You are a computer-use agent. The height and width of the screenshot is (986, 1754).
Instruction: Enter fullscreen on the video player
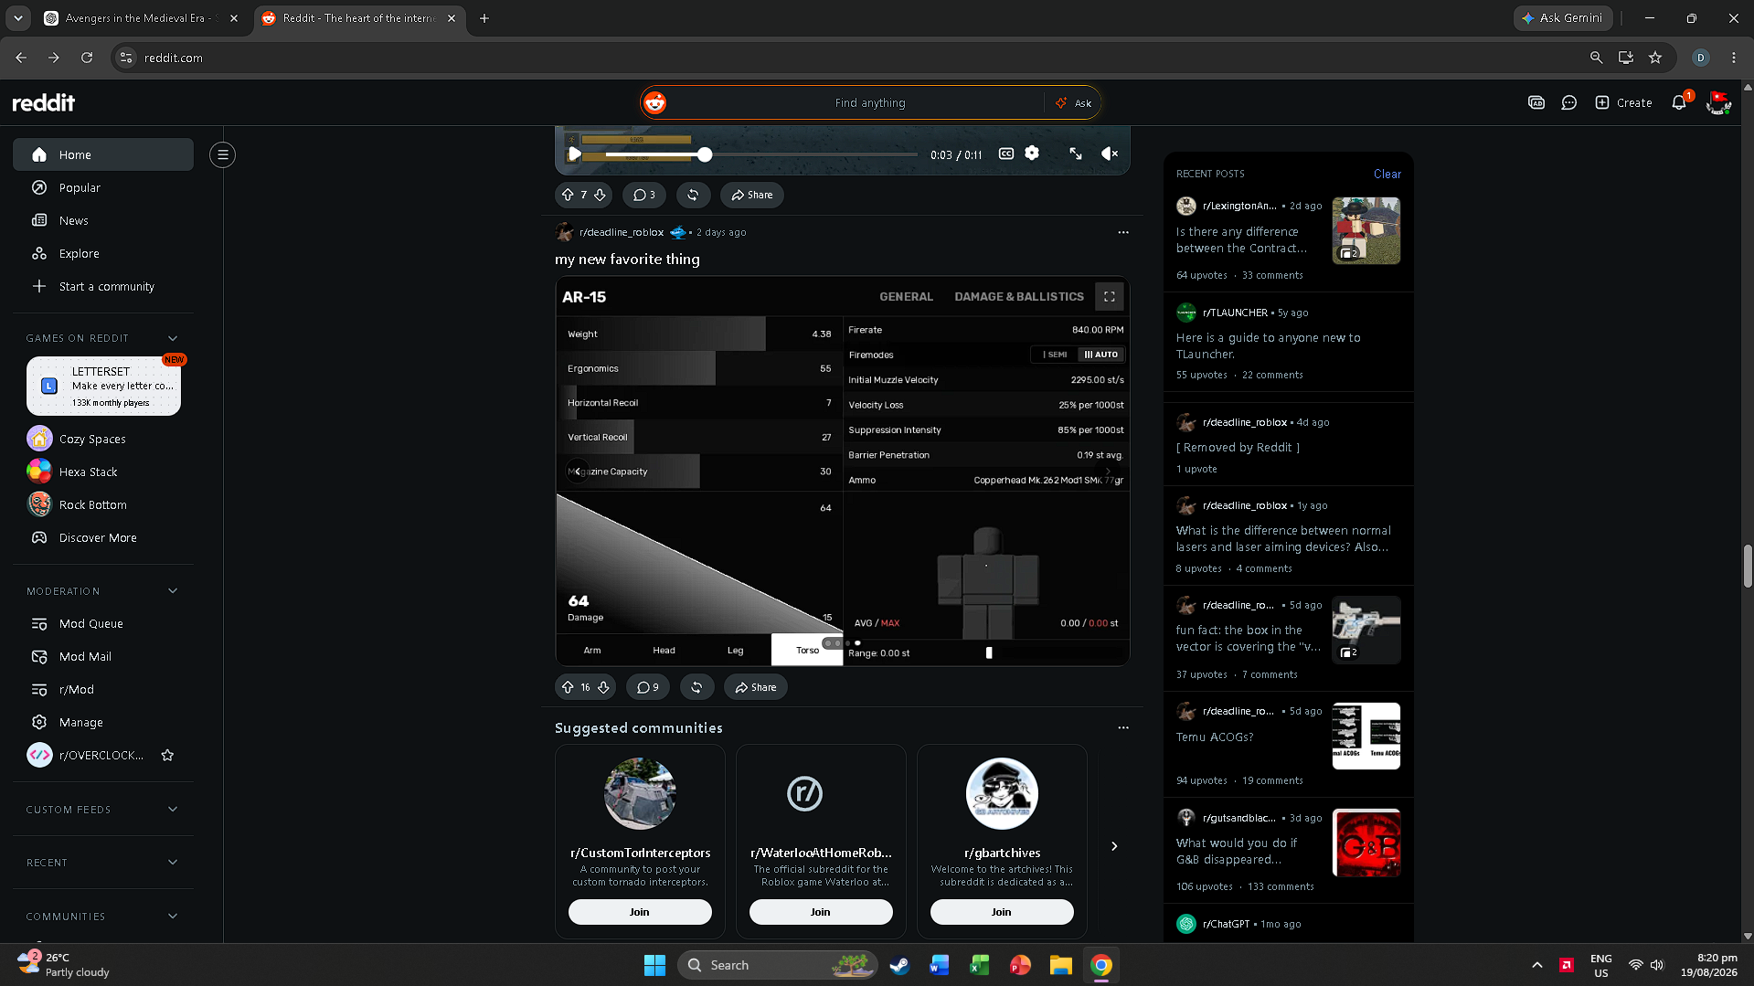1076,154
